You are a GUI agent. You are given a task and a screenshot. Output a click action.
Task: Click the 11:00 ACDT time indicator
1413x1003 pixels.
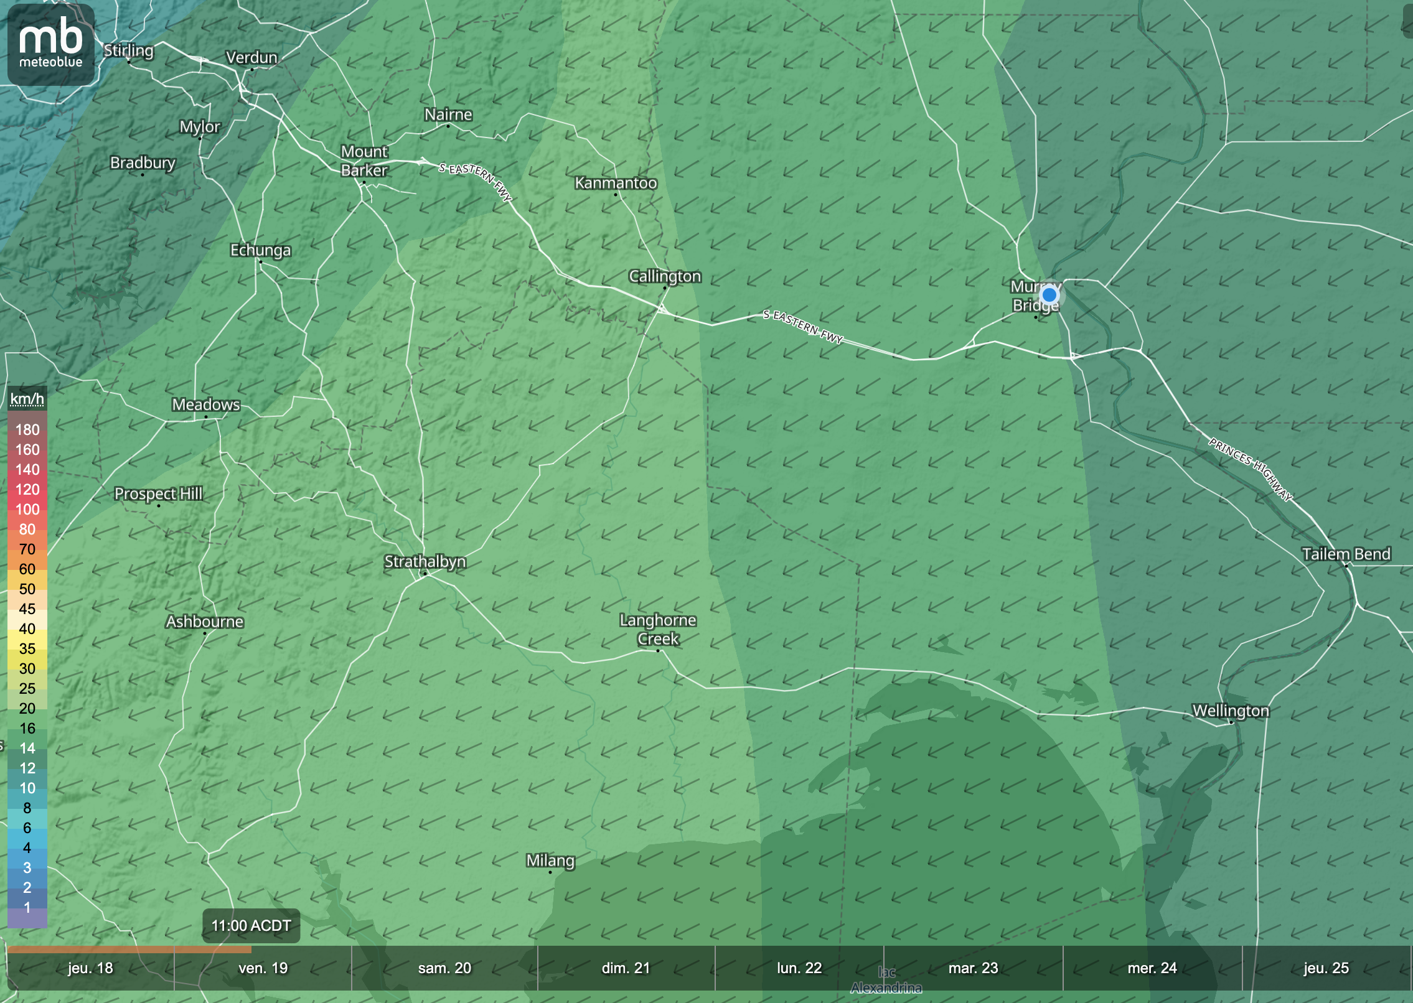tap(251, 926)
